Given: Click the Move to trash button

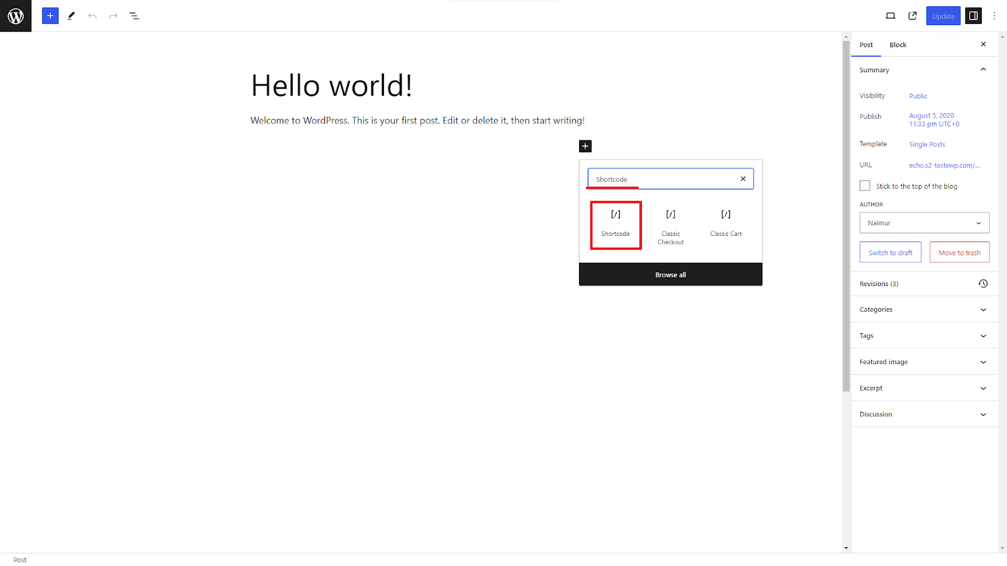Looking at the screenshot, I should tap(959, 253).
